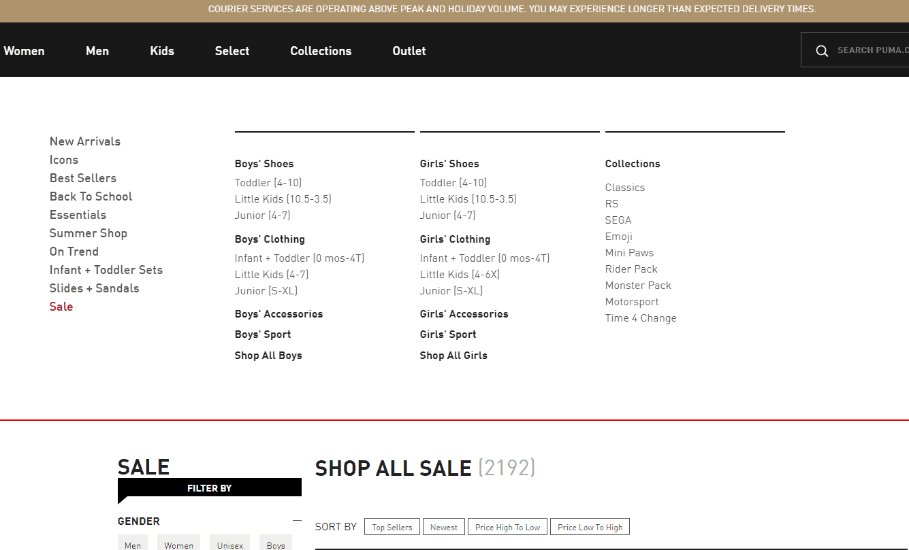Open the Rider Pack collection
The width and height of the screenshot is (909, 550).
pyautogui.click(x=631, y=269)
